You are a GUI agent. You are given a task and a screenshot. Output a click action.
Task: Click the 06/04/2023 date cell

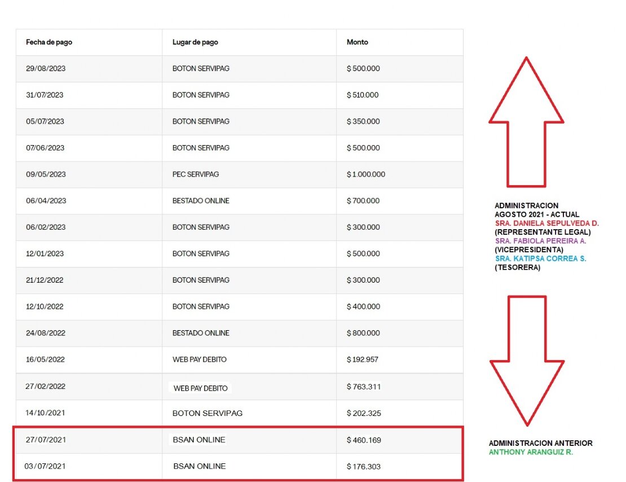coord(46,201)
